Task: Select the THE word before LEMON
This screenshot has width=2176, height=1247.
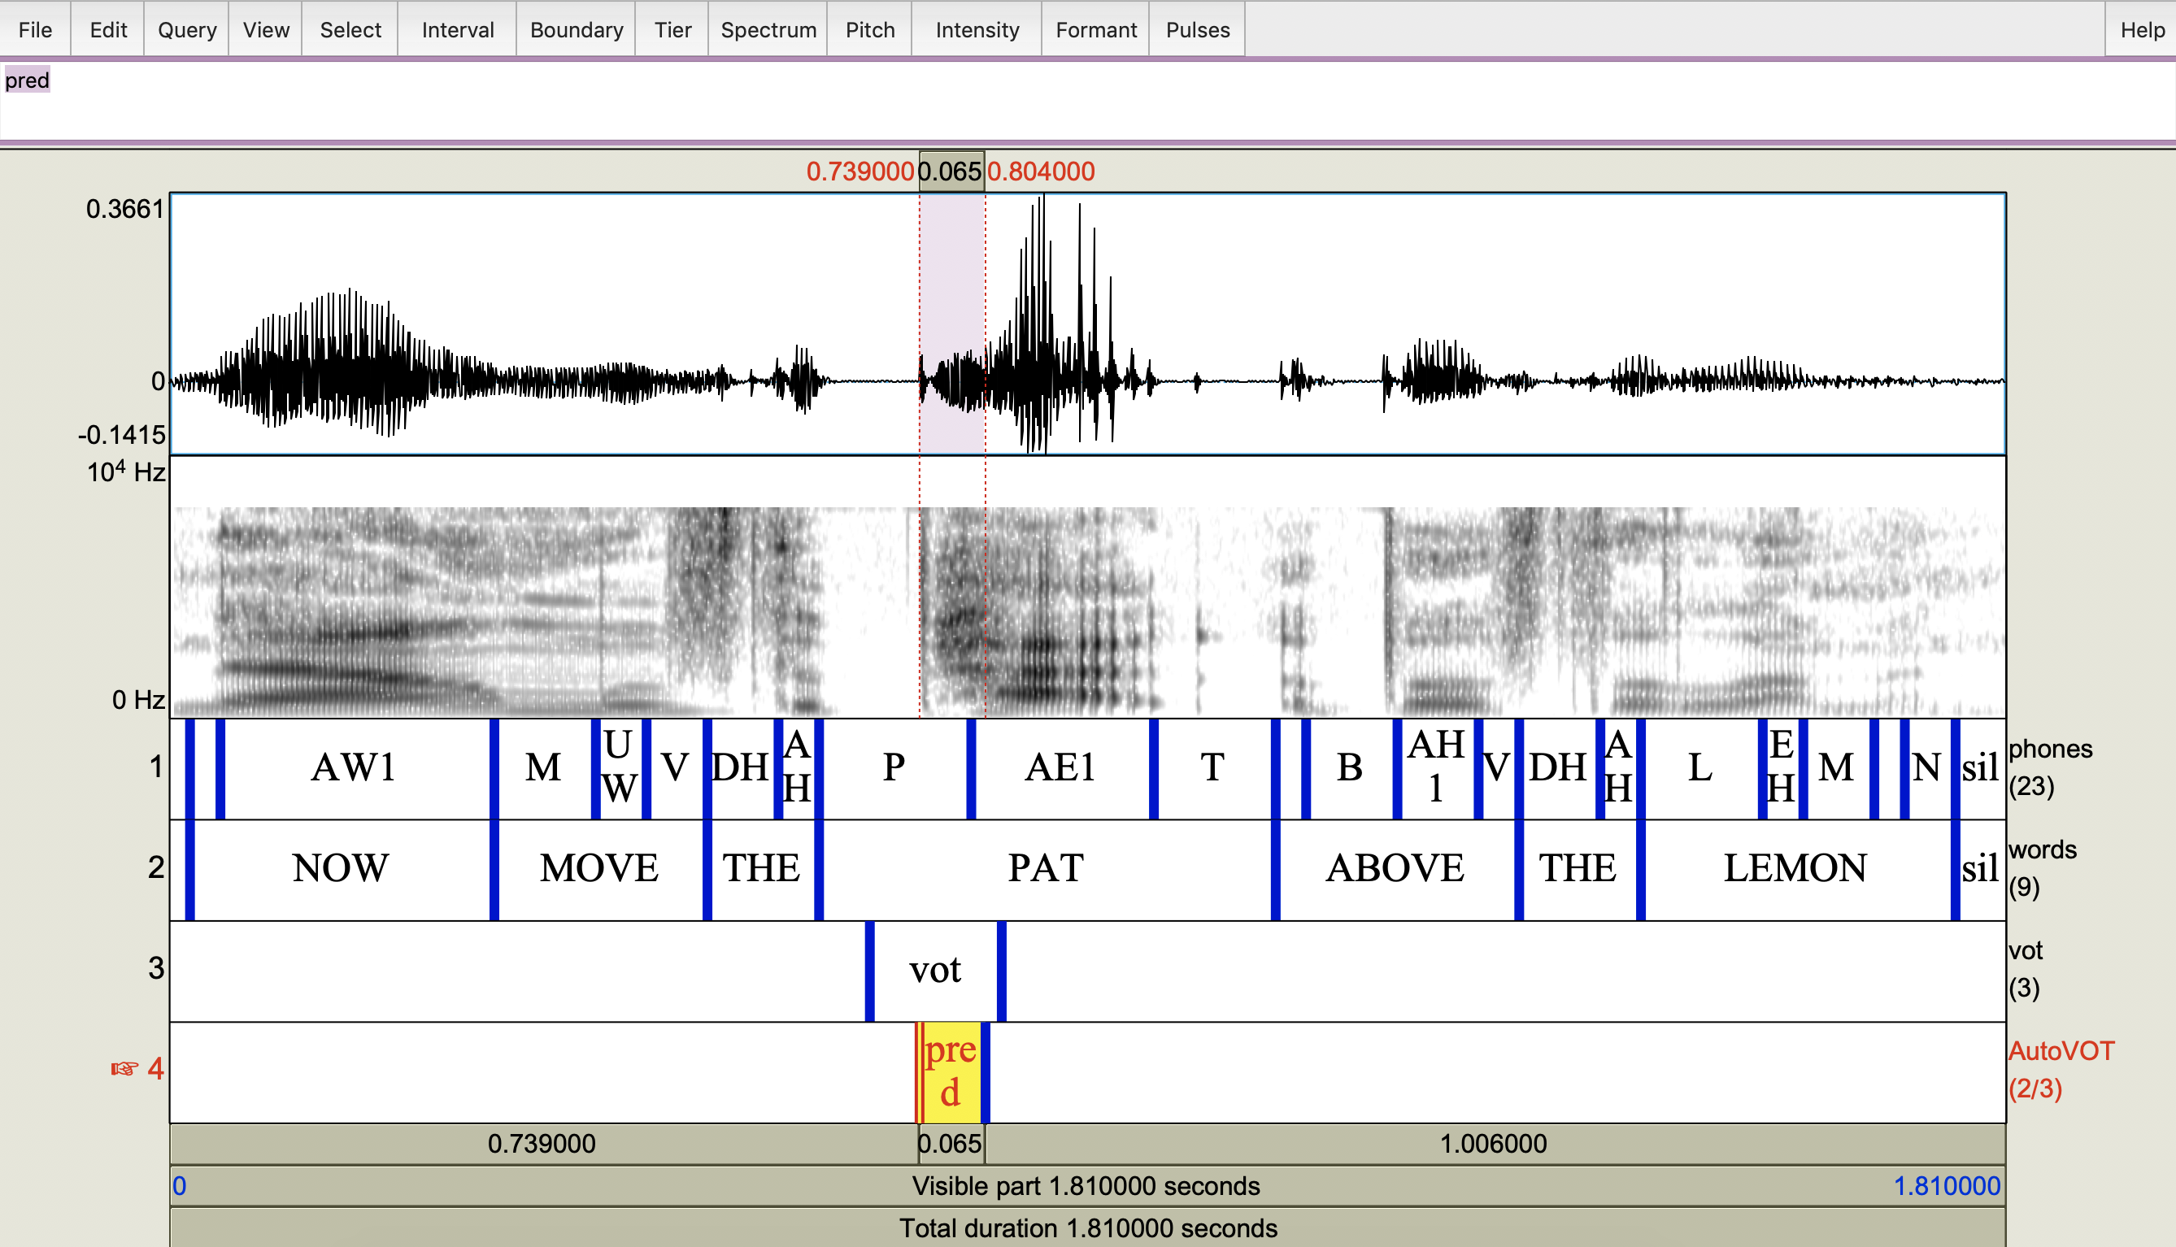Action: pos(1578,869)
